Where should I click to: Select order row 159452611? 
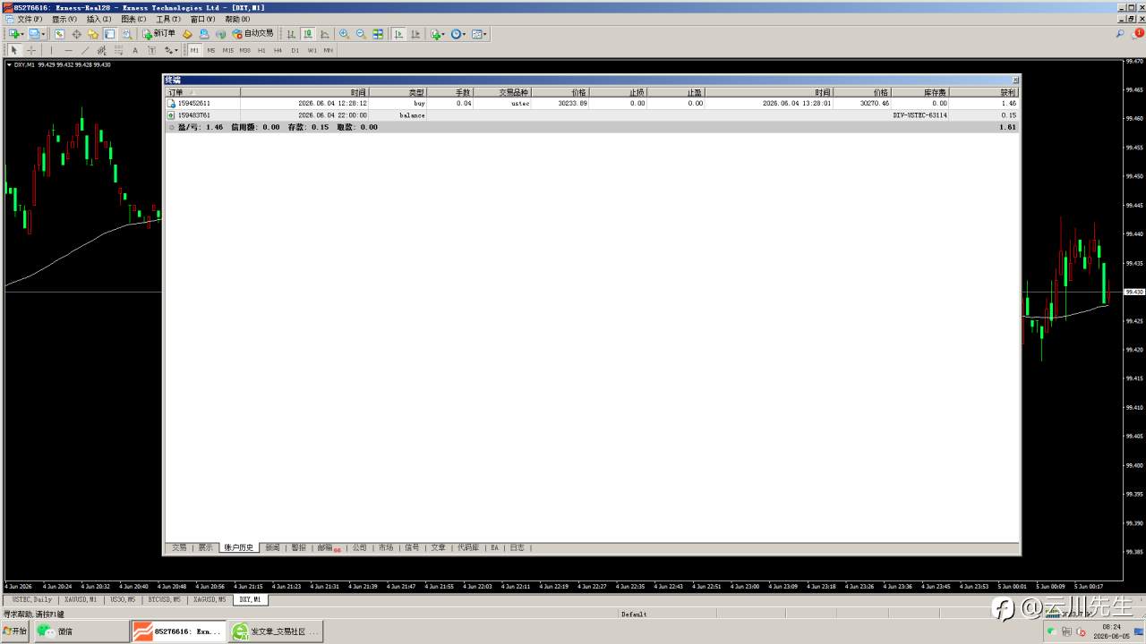pos(592,104)
